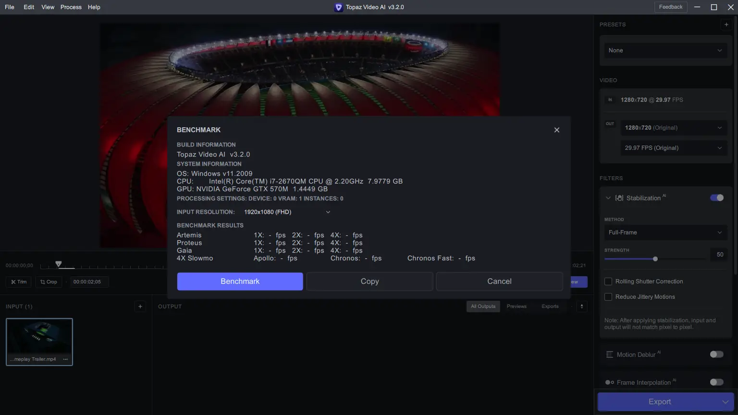Screen dimensions: 738x415
Task: Select the Trailer.mp4 input thumbnail
Action: [x=39, y=342]
